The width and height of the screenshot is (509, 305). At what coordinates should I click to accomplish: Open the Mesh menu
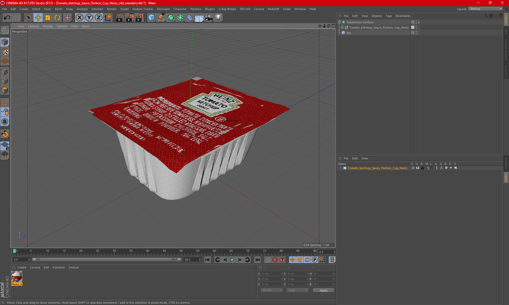[x=58, y=9]
